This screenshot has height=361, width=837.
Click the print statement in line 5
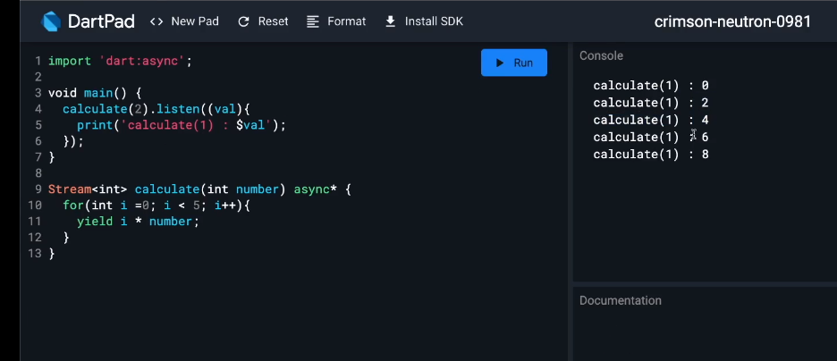pos(182,125)
